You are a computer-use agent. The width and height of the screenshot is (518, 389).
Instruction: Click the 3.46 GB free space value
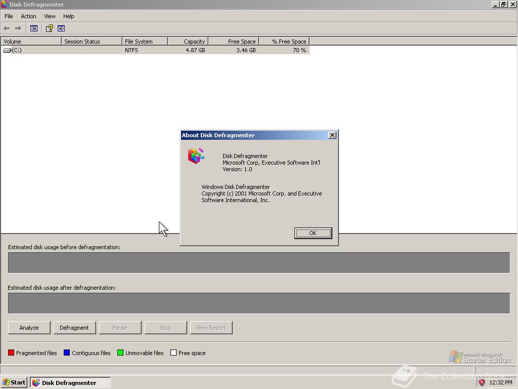246,50
